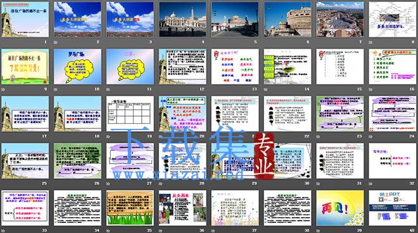Select slide 40 final PPT credits thumbnail

pyautogui.click(x=393, y=208)
